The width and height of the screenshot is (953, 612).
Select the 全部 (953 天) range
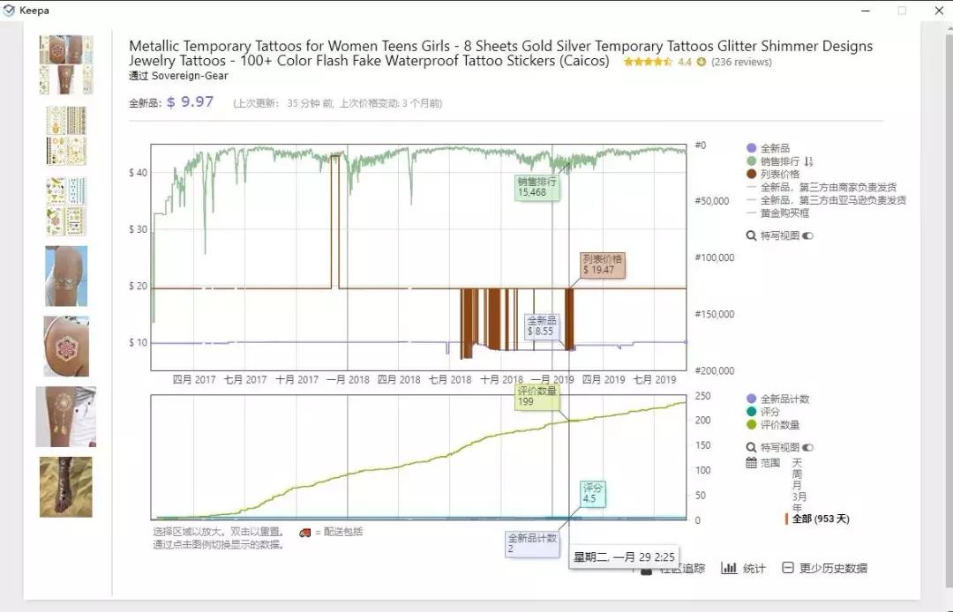coord(821,519)
